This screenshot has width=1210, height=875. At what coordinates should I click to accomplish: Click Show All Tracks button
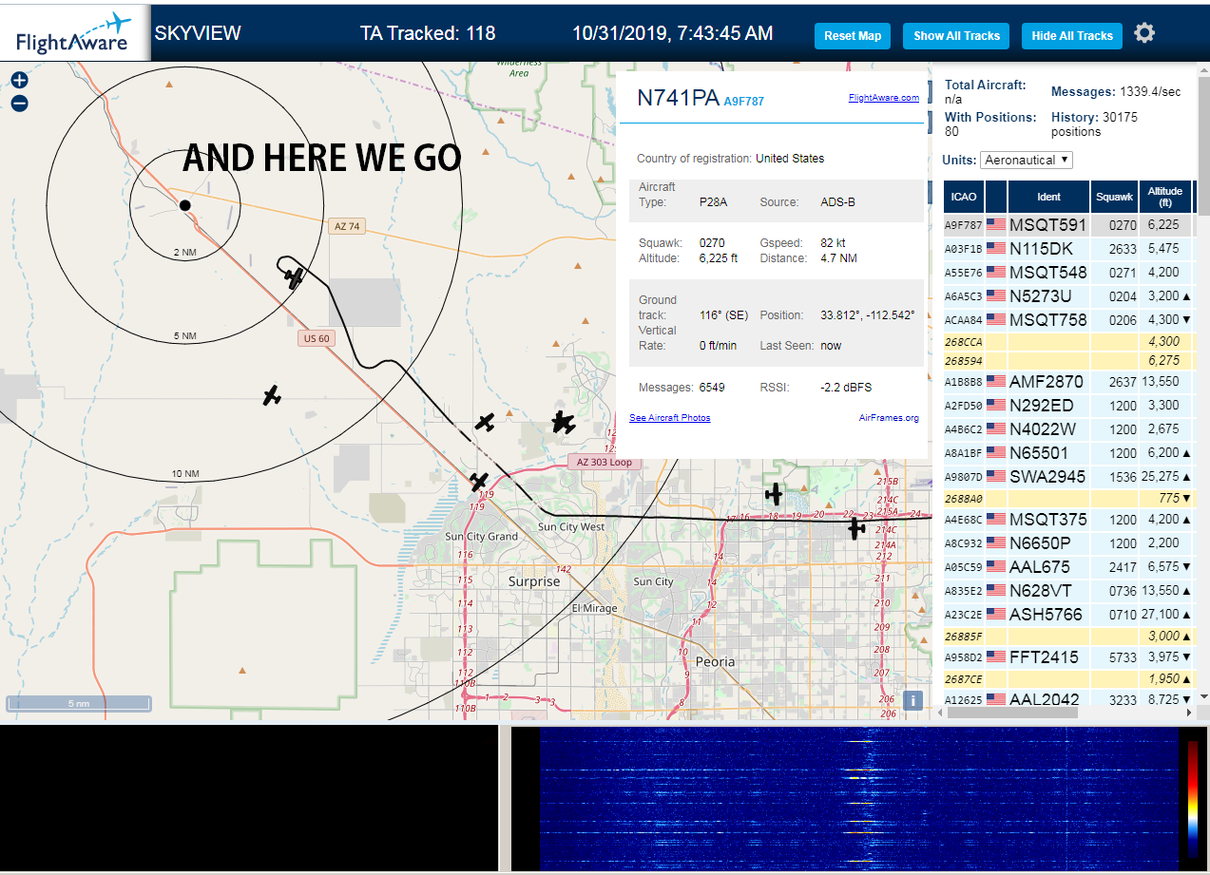956,36
